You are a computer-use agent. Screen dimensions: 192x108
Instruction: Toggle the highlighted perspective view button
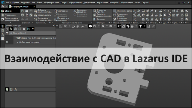[119, 26]
